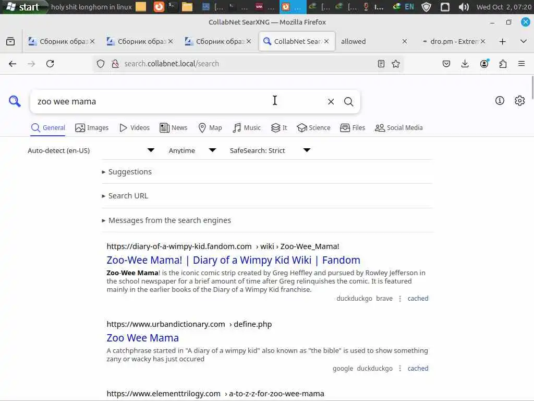
Task: Bookmark this page with the star
Action: [396, 64]
